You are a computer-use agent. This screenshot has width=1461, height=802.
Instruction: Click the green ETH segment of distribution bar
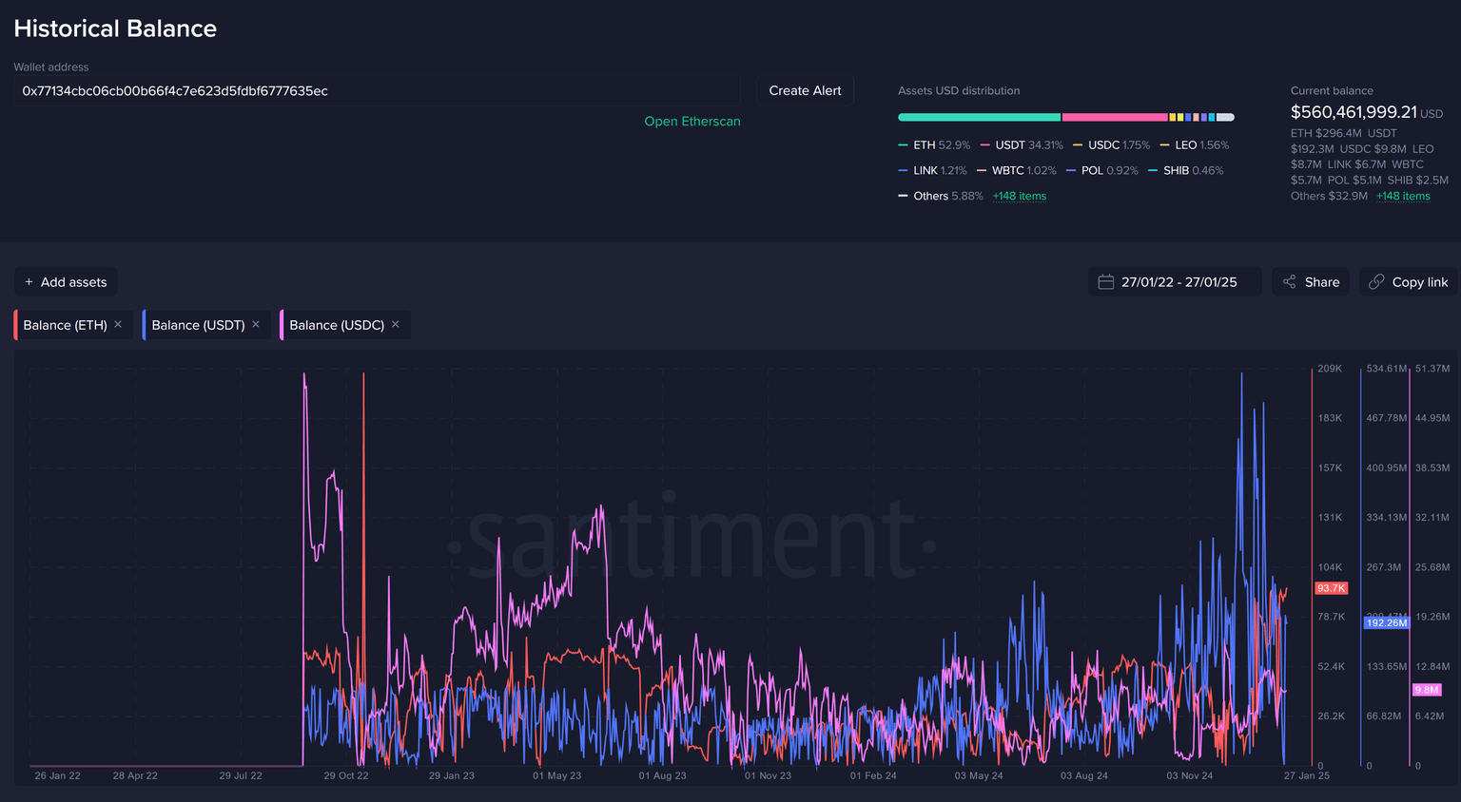(x=979, y=118)
